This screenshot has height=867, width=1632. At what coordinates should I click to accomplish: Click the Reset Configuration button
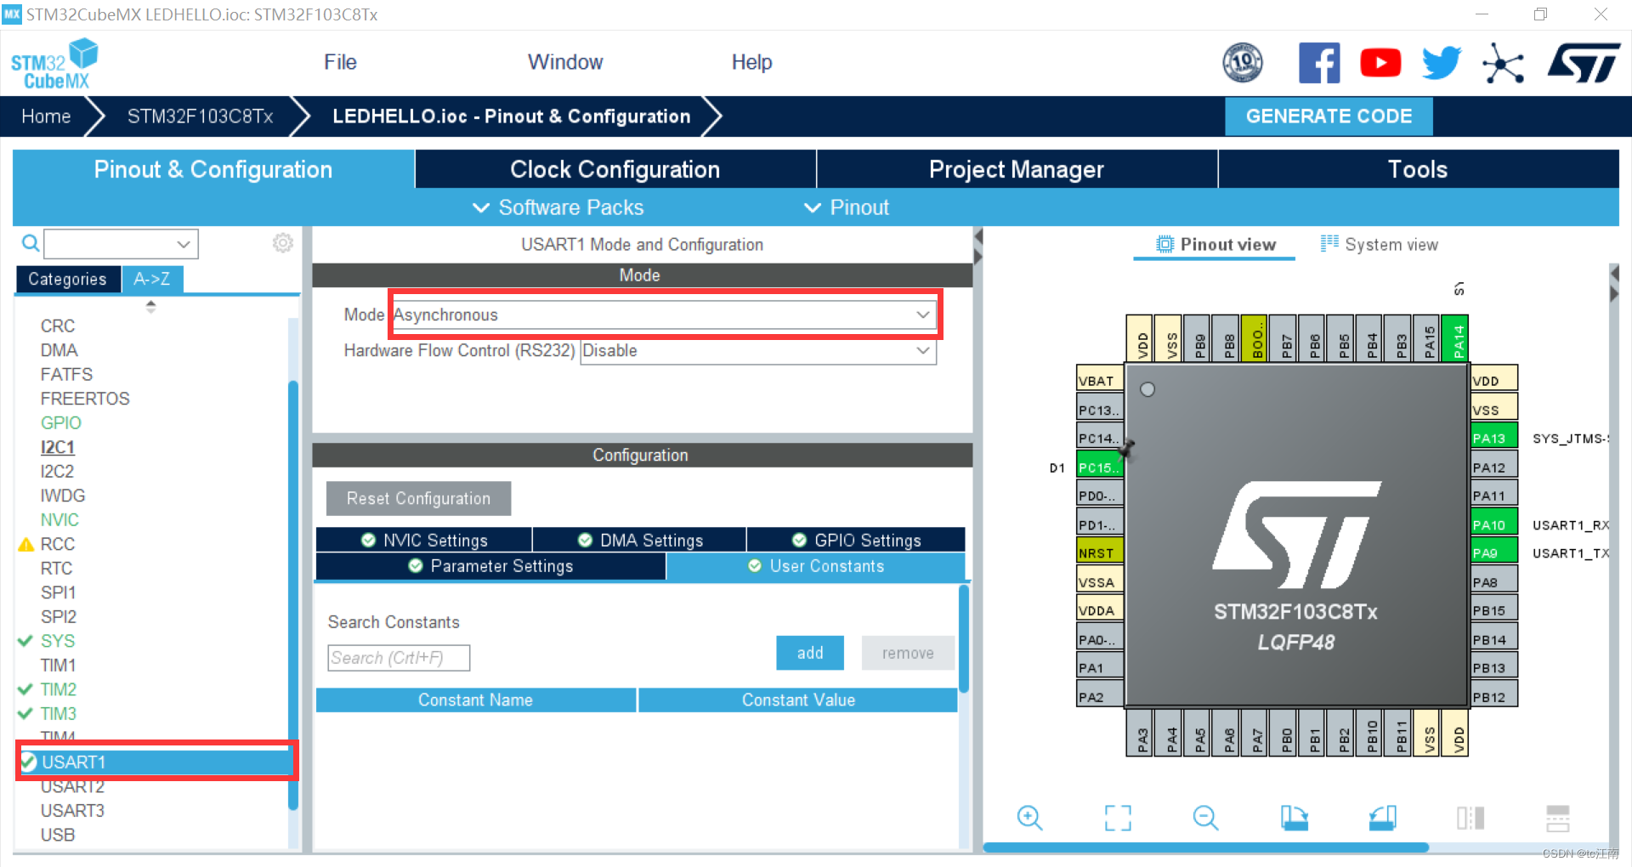418,498
